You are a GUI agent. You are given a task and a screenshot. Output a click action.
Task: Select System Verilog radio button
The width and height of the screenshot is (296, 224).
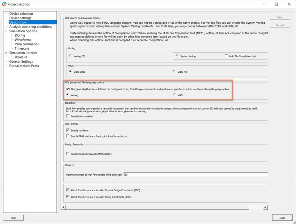click(177, 56)
